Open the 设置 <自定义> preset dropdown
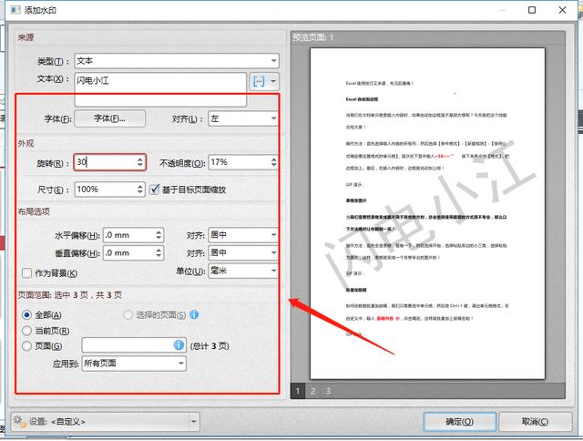The image size is (583, 441). pos(106,422)
